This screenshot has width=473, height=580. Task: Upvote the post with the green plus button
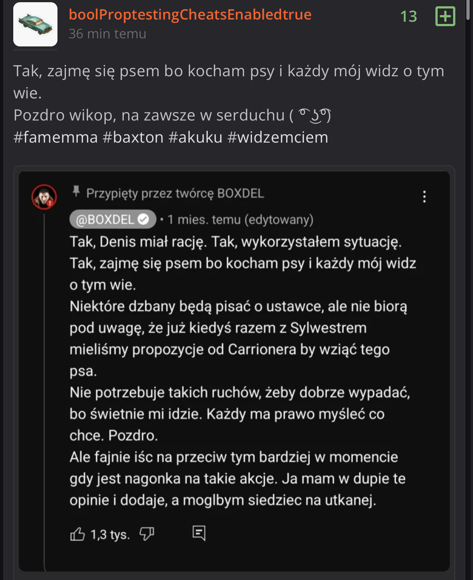[445, 17]
